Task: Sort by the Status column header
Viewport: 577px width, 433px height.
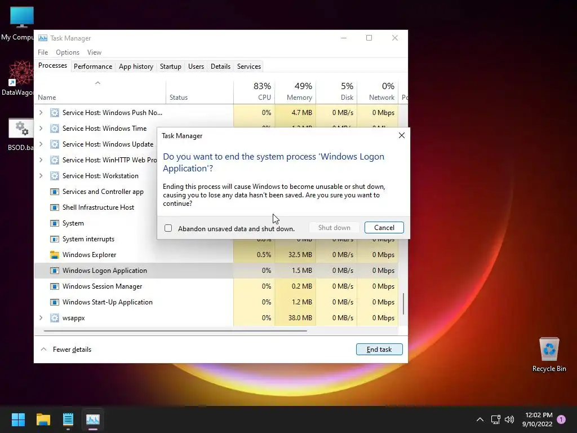Action: click(x=200, y=91)
